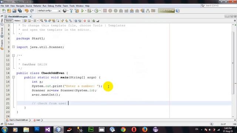Image resolution: width=237 pixels, height=133 pixels.
Task: Click the Undo arrow icon
Action: point(27,11)
